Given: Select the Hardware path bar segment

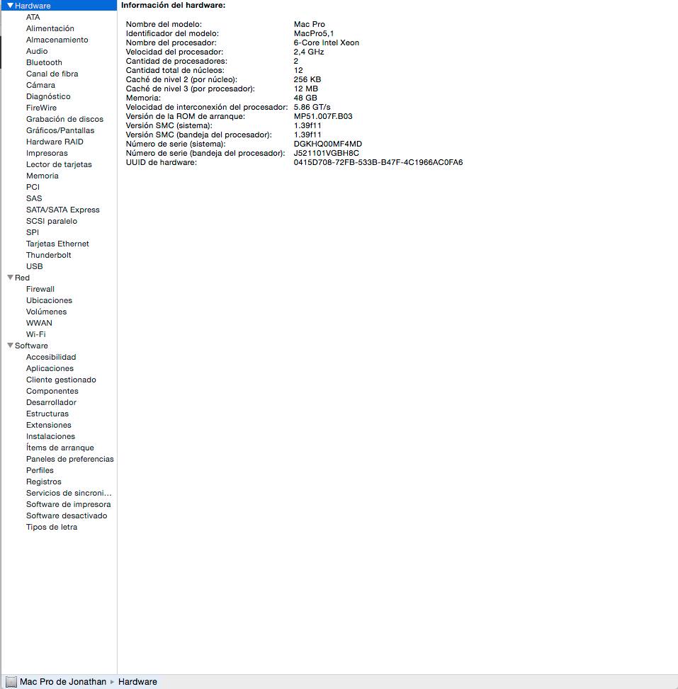Looking at the screenshot, I should (137, 681).
